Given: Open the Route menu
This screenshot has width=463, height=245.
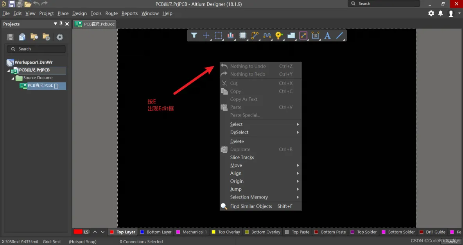Looking at the screenshot, I should pyautogui.click(x=111, y=13).
